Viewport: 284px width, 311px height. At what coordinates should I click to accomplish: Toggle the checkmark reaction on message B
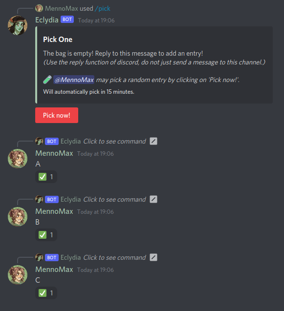tap(46, 235)
